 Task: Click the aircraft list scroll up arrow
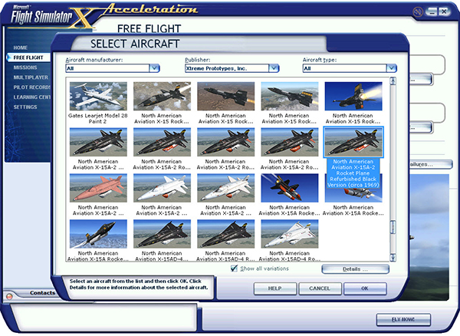[x=393, y=81]
